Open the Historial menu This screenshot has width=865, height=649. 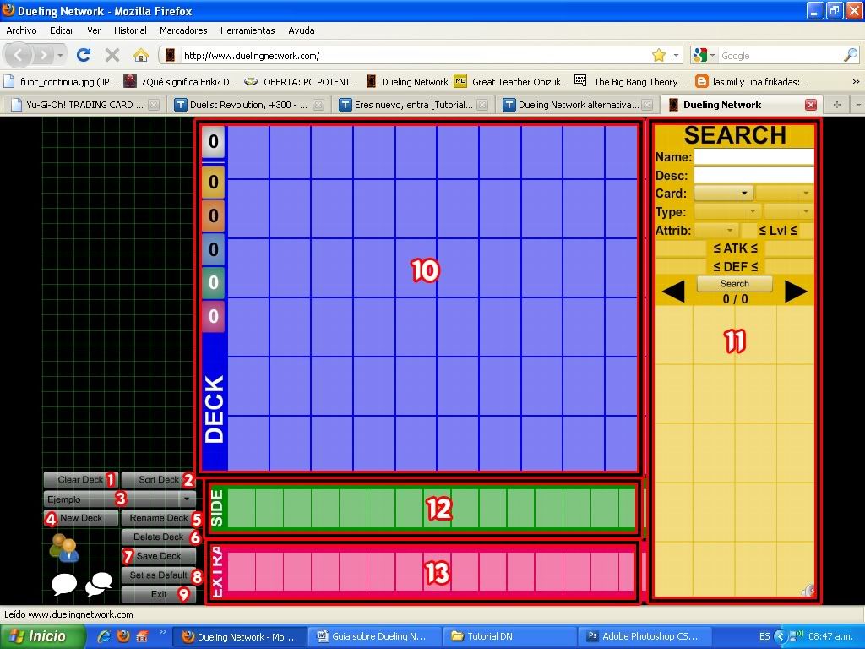coord(130,31)
